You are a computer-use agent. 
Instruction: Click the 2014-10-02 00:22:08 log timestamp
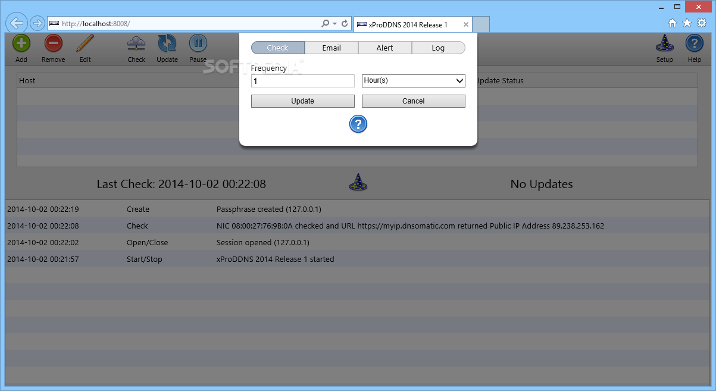click(43, 226)
